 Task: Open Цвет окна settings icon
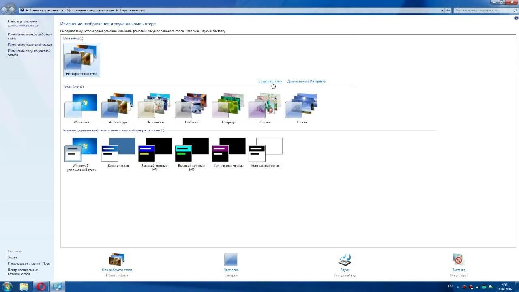(231, 260)
